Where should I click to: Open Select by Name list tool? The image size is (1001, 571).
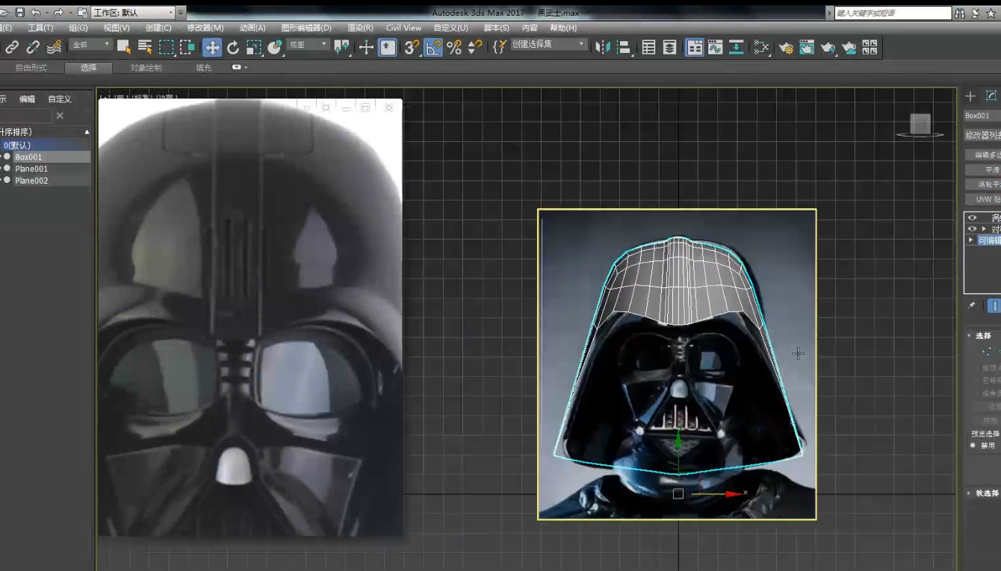point(145,47)
